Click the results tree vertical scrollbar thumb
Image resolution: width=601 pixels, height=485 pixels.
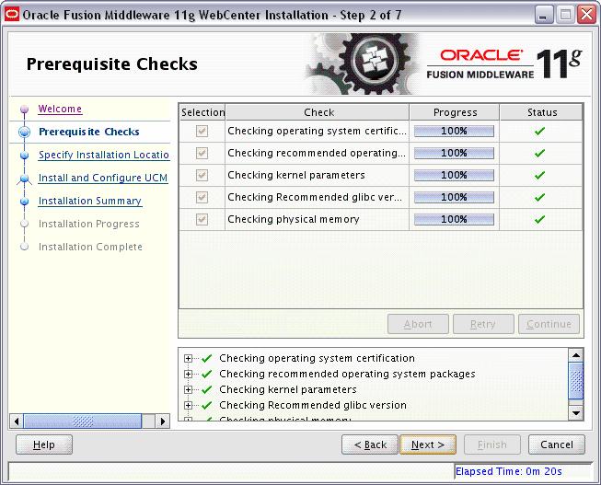point(576,381)
